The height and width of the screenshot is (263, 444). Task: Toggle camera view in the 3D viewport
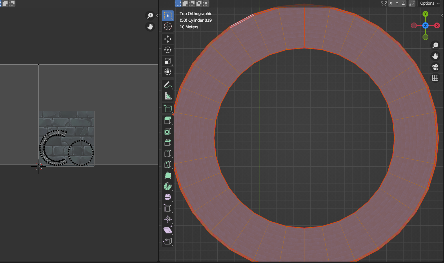[435, 67]
